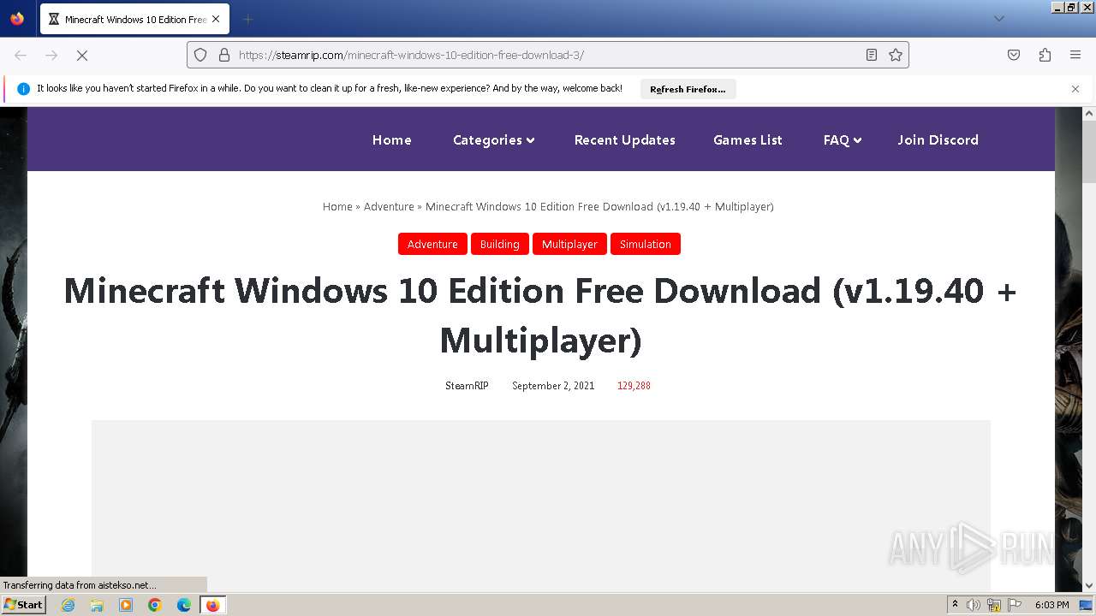This screenshot has width=1096, height=616.
Task: Select the Firefox taskbar button
Action: pos(212,605)
